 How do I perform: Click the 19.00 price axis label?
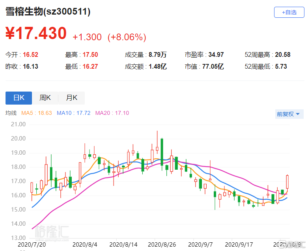tap(18, 153)
